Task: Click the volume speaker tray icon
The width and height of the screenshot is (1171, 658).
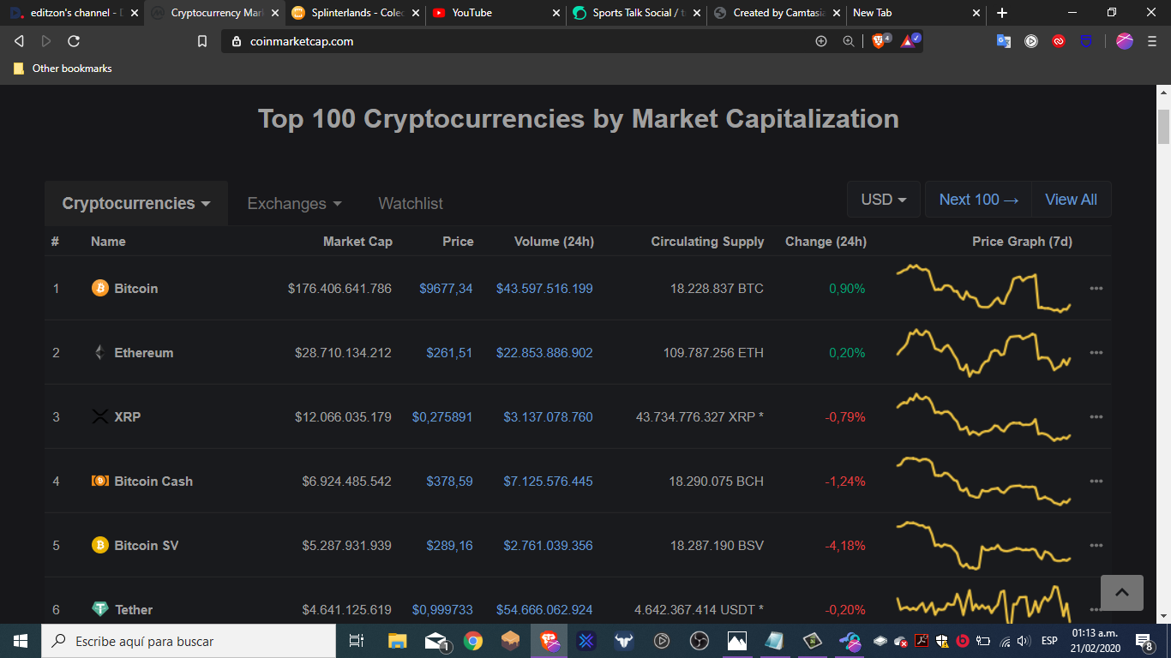Action: point(1024,641)
